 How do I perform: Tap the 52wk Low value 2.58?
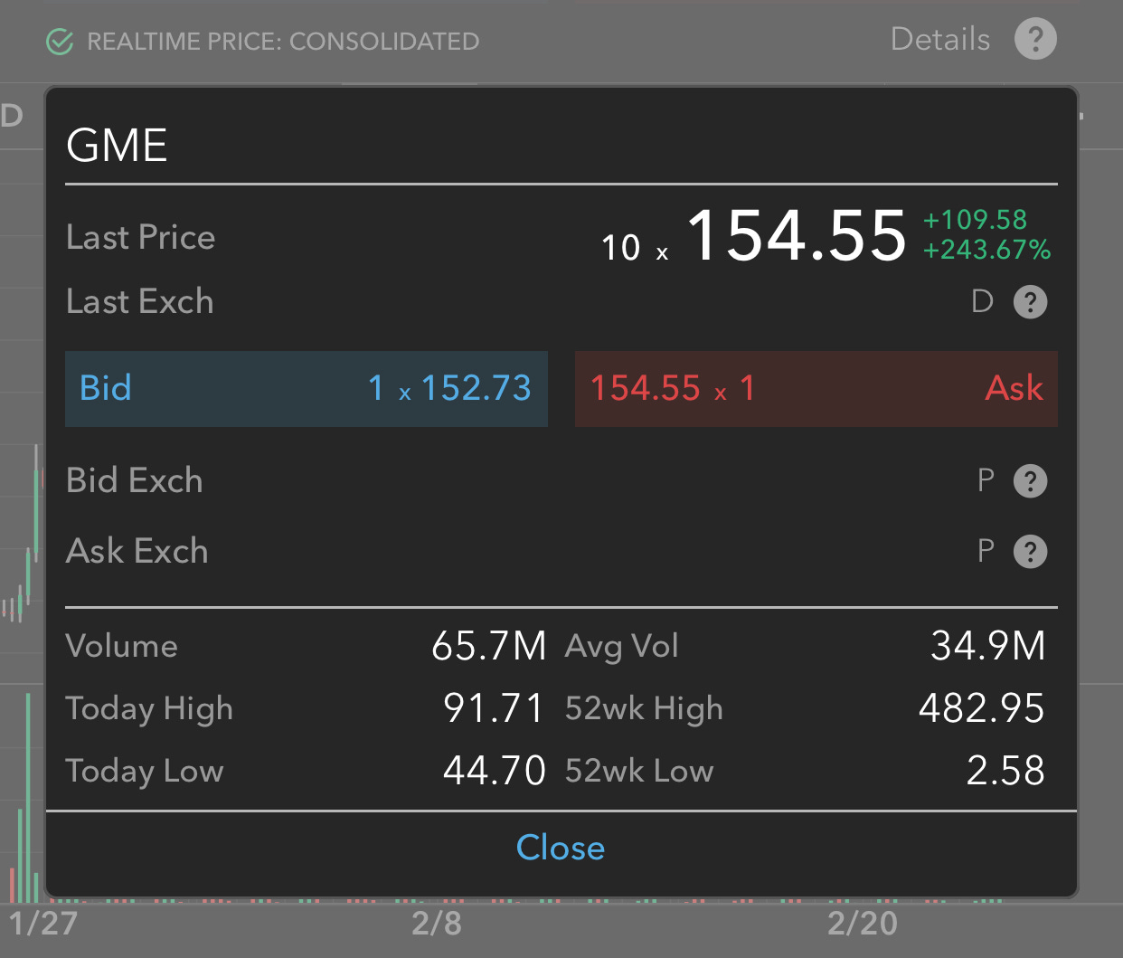click(1005, 771)
